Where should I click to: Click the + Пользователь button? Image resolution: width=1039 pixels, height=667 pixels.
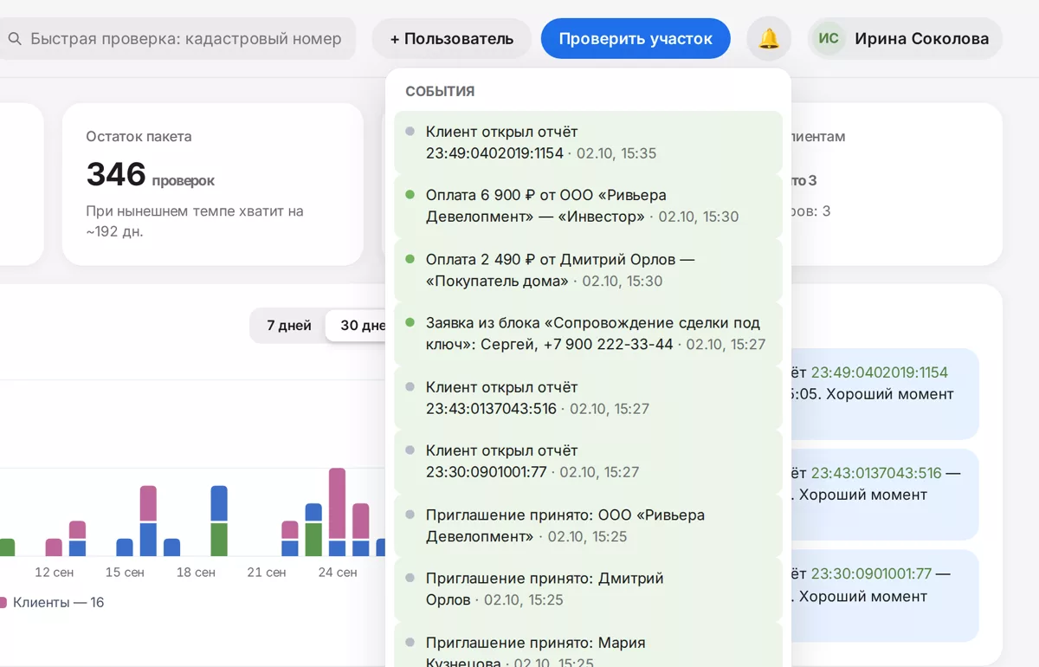(452, 39)
